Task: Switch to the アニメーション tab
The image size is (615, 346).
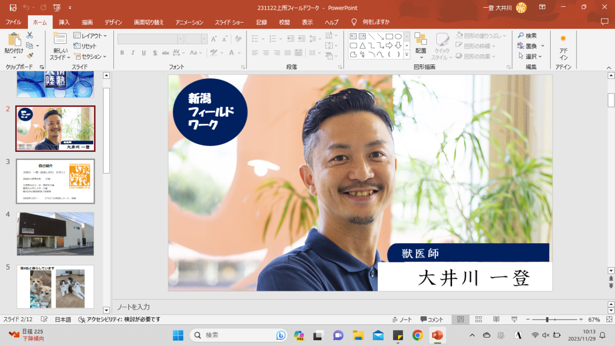Action: click(x=189, y=22)
